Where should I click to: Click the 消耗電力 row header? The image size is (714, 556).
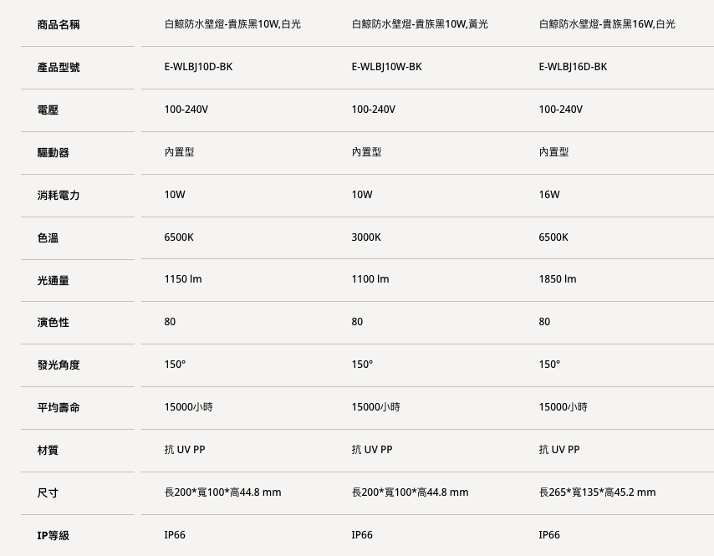pos(59,196)
